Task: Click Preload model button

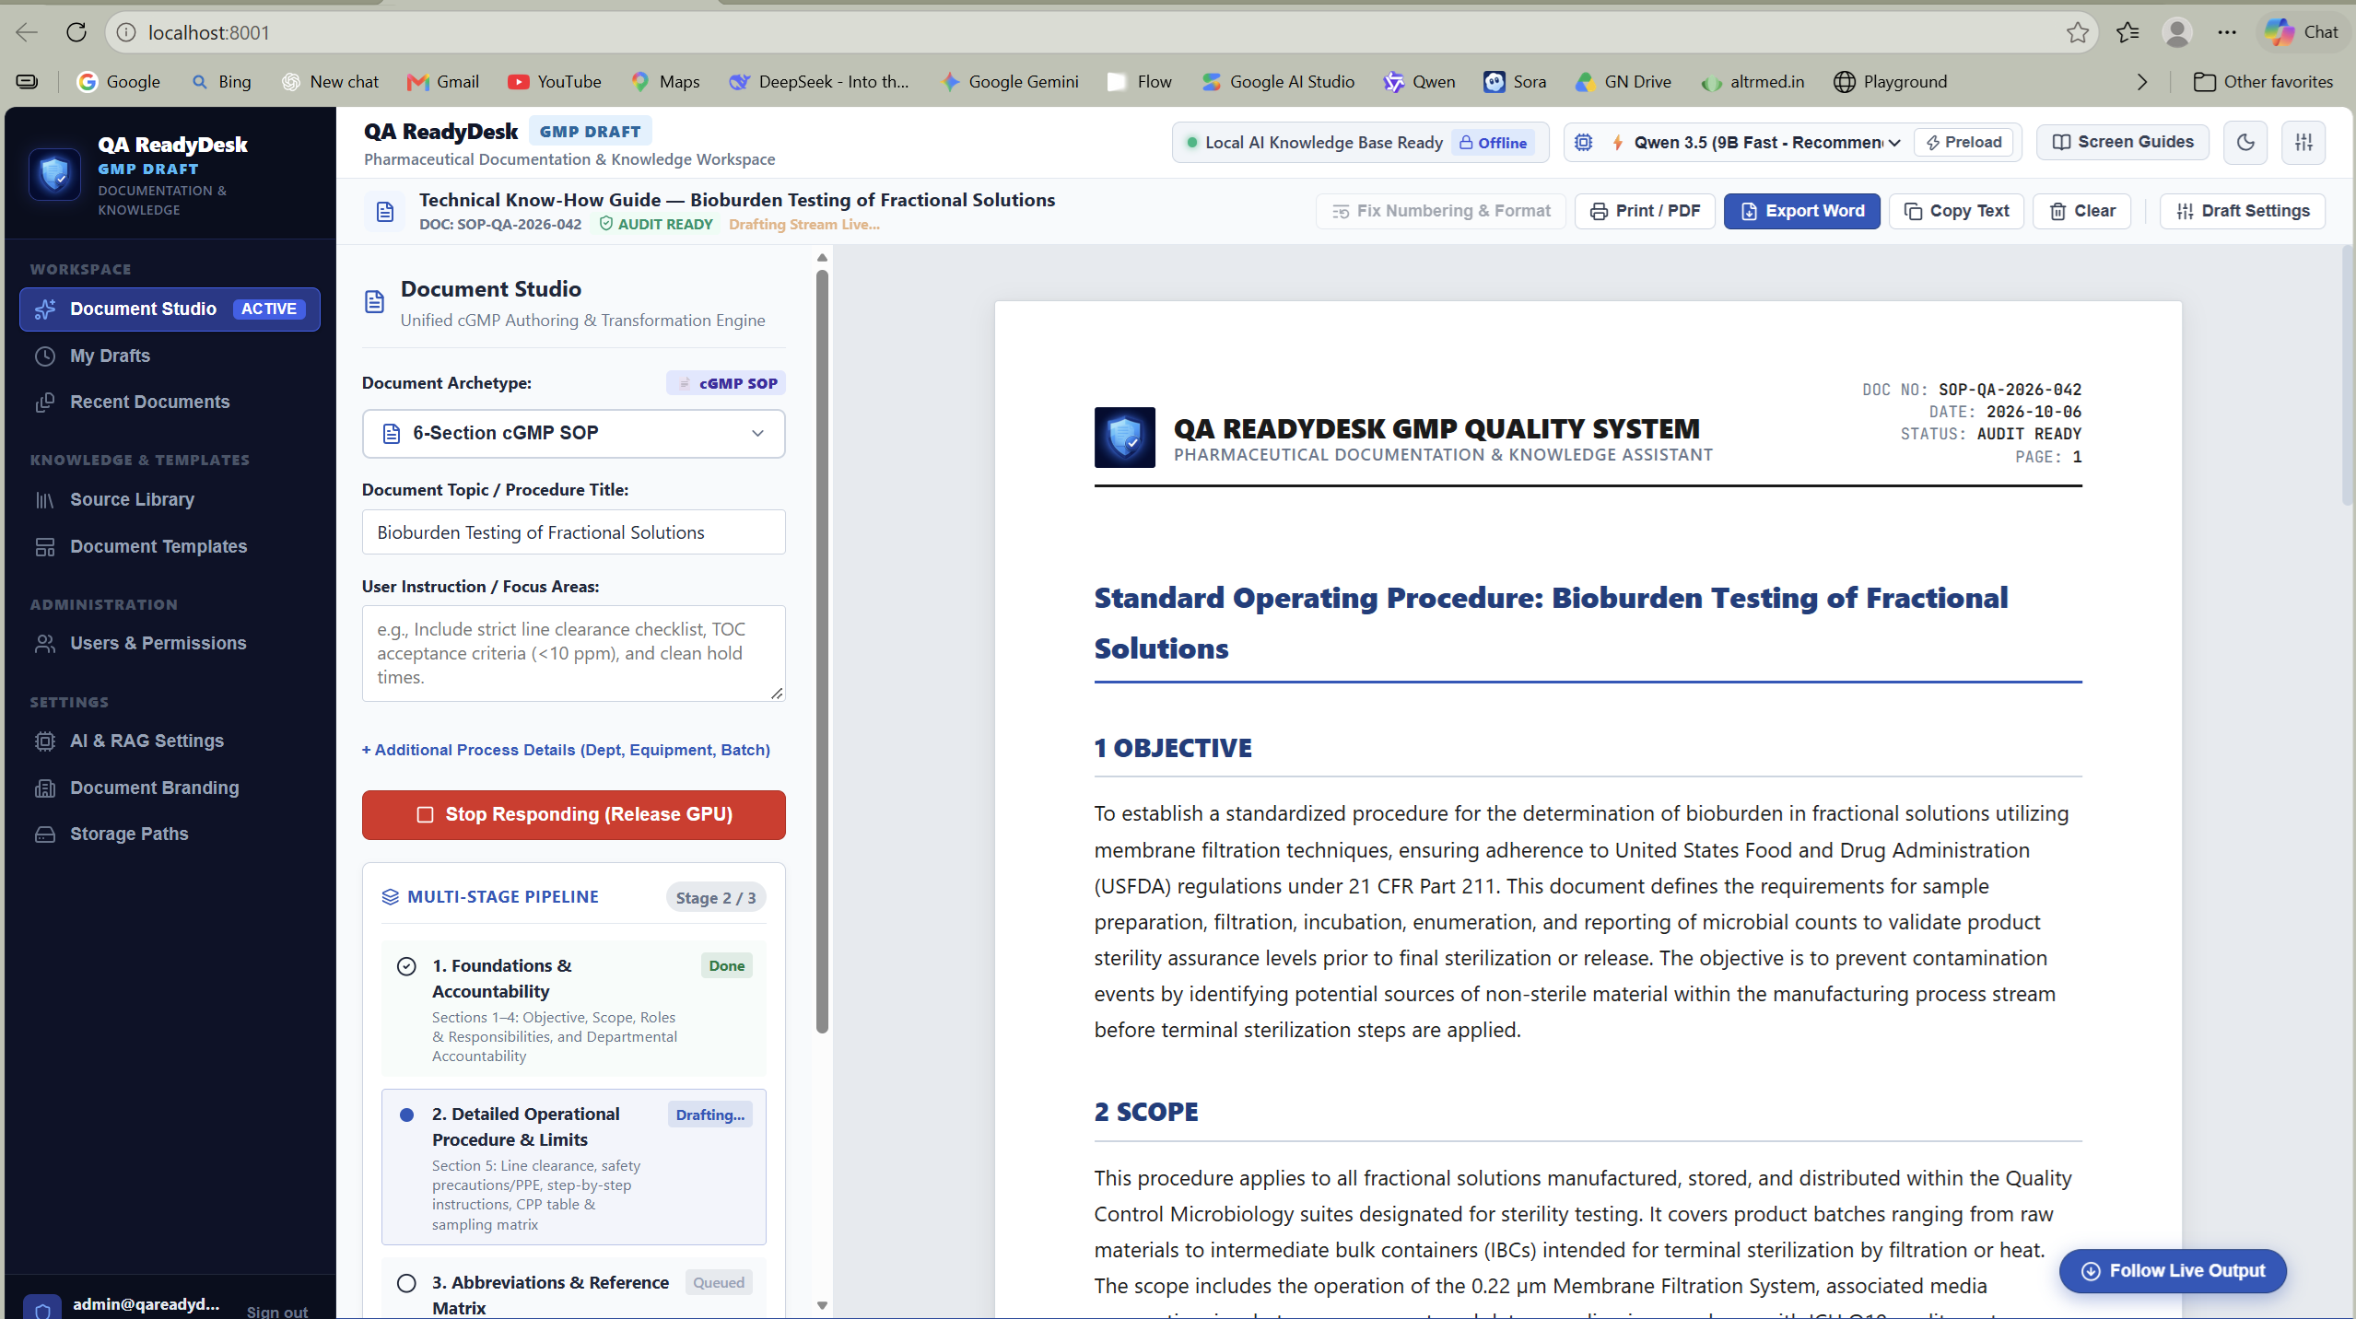Action: (x=1963, y=142)
